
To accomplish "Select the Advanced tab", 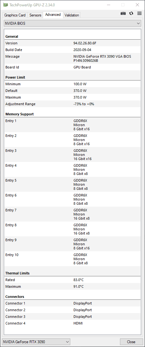I will coord(53,15).
